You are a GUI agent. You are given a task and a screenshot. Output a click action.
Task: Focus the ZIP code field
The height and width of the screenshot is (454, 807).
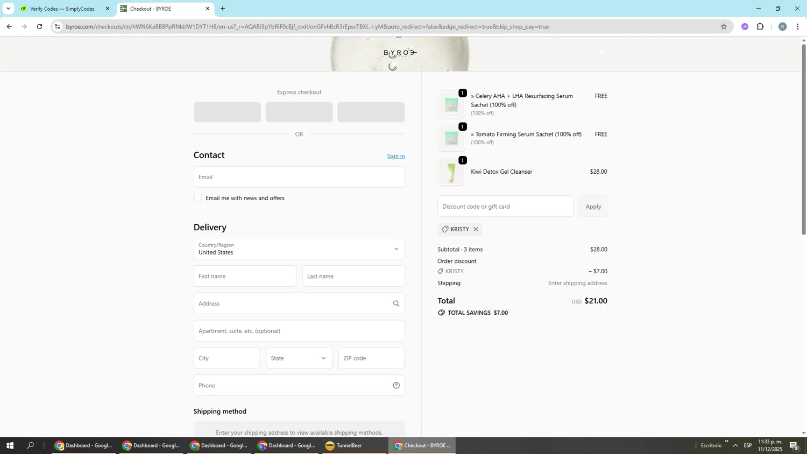pos(372,358)
